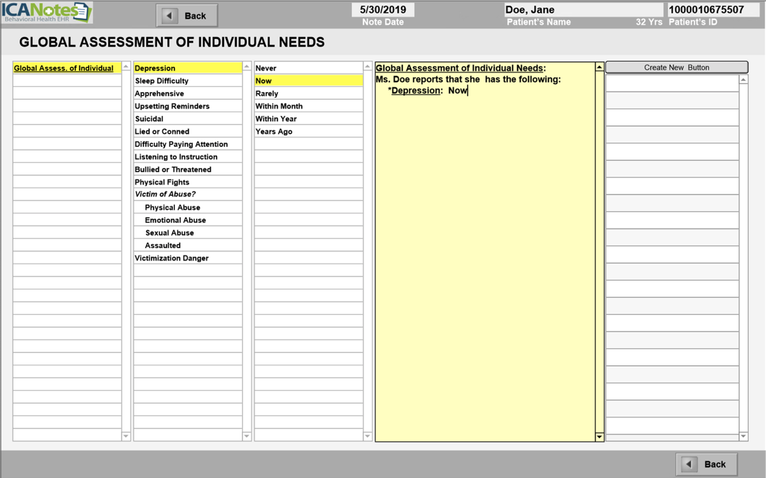The height and width of the screenshot is (478, 766).
Task: Click the Patient's Name field
Action: click(583, 10)
